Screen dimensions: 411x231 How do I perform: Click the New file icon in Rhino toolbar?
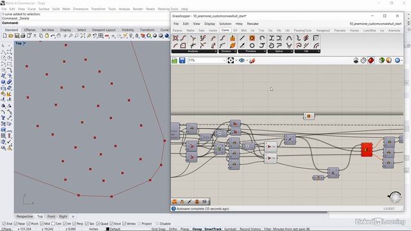coord(4,36)
